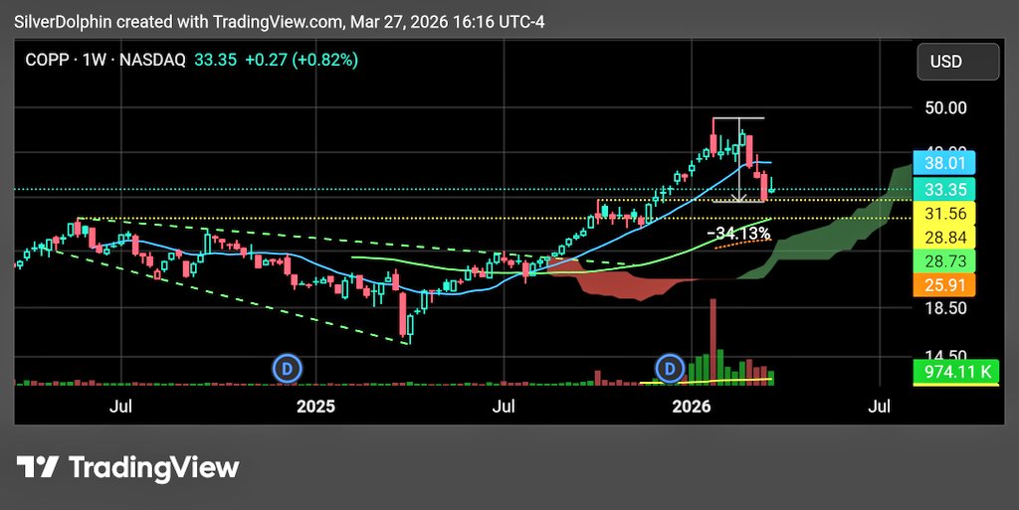1019x510 pixels.
Task: Click the 974.11 K volume label
Action: [x=956, y=372]
